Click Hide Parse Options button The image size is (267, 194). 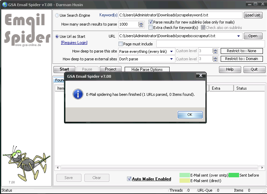[147, 70]
